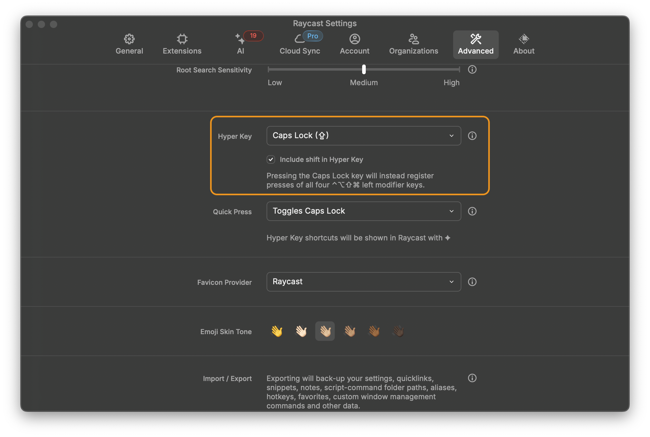Image resolution: width=650 pixels, height=437 pixels.
Task: Open the Hyper Key dropdown
Action: coord(364,136)
